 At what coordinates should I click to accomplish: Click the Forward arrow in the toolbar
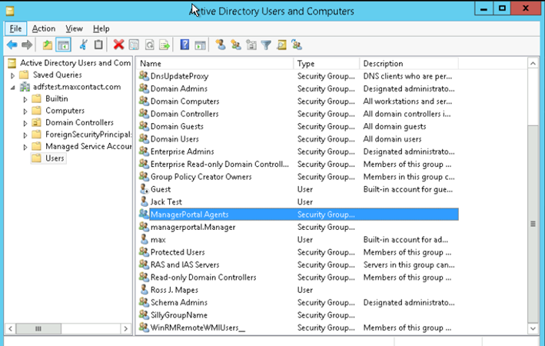[27, 45]
